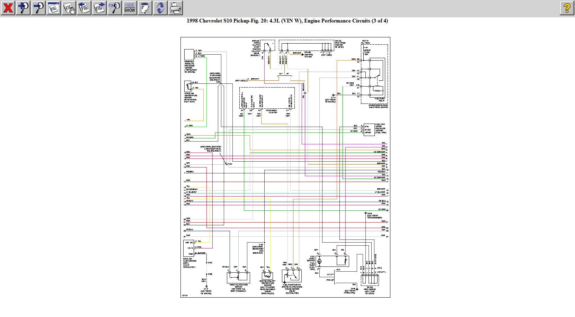Click the paint bucket color icon
Image resolution: width=575 pixels, height=317 pixels.
point(145,8)
